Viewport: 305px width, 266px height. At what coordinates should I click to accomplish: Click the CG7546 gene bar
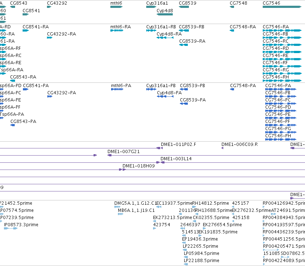[x=282, y=7]
